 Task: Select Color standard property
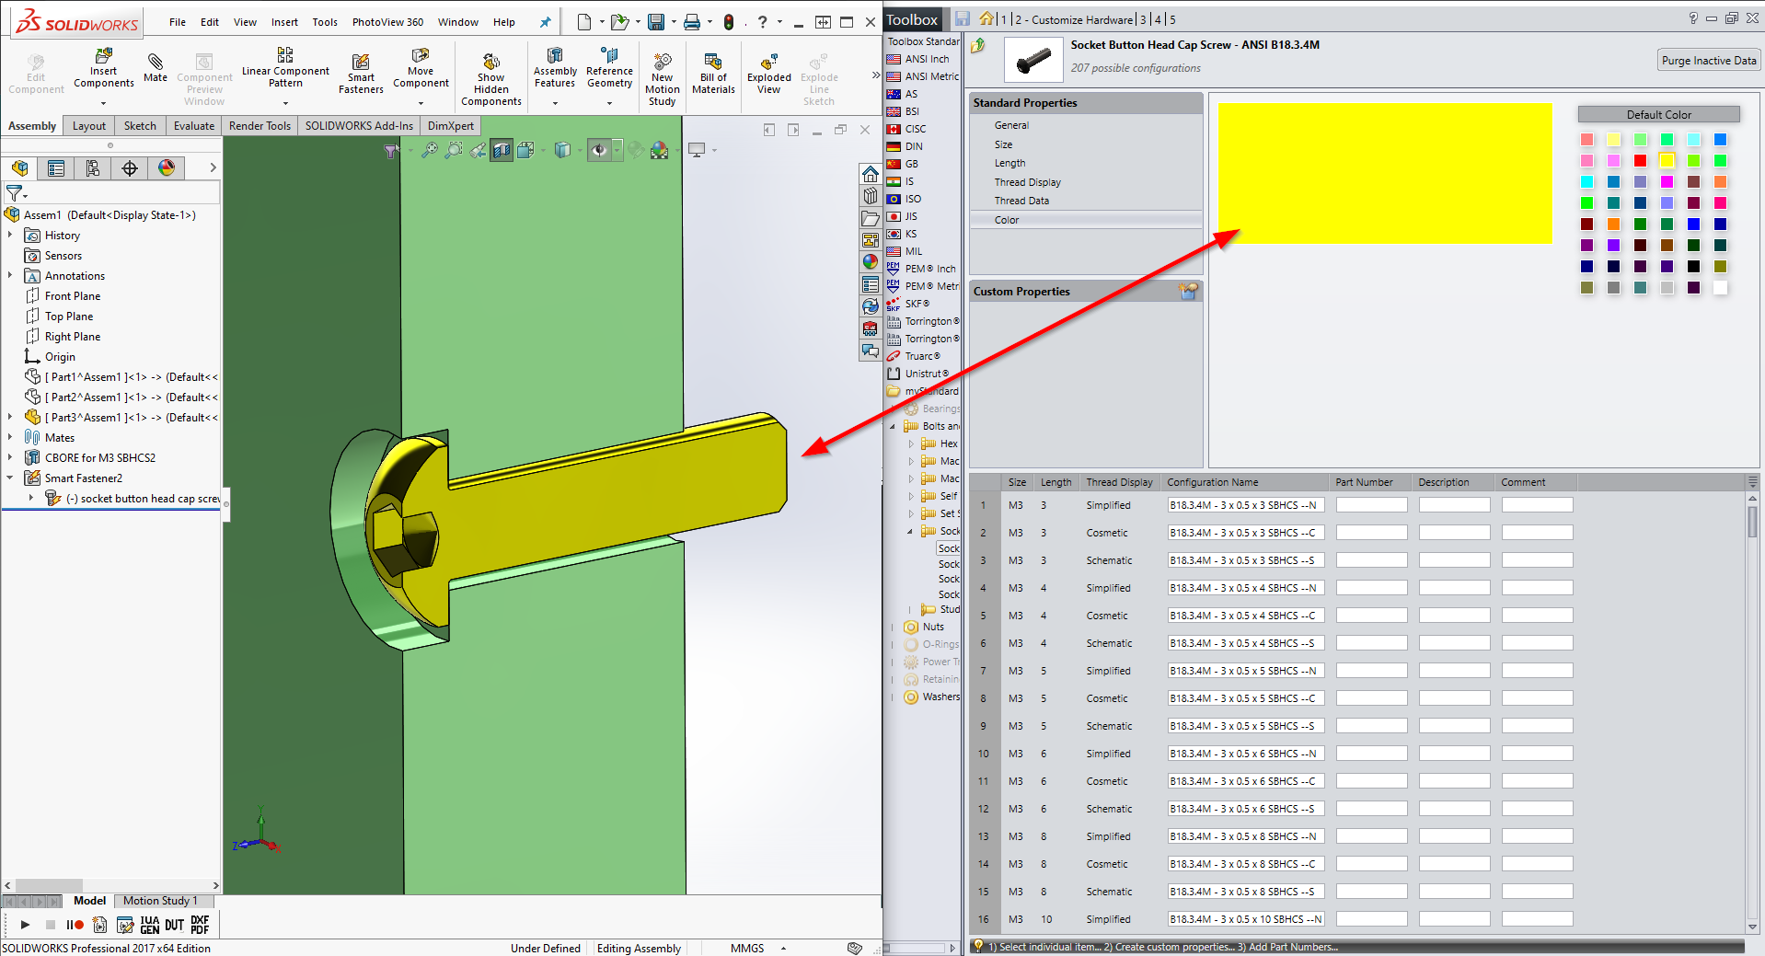[x=1086, y=220]
